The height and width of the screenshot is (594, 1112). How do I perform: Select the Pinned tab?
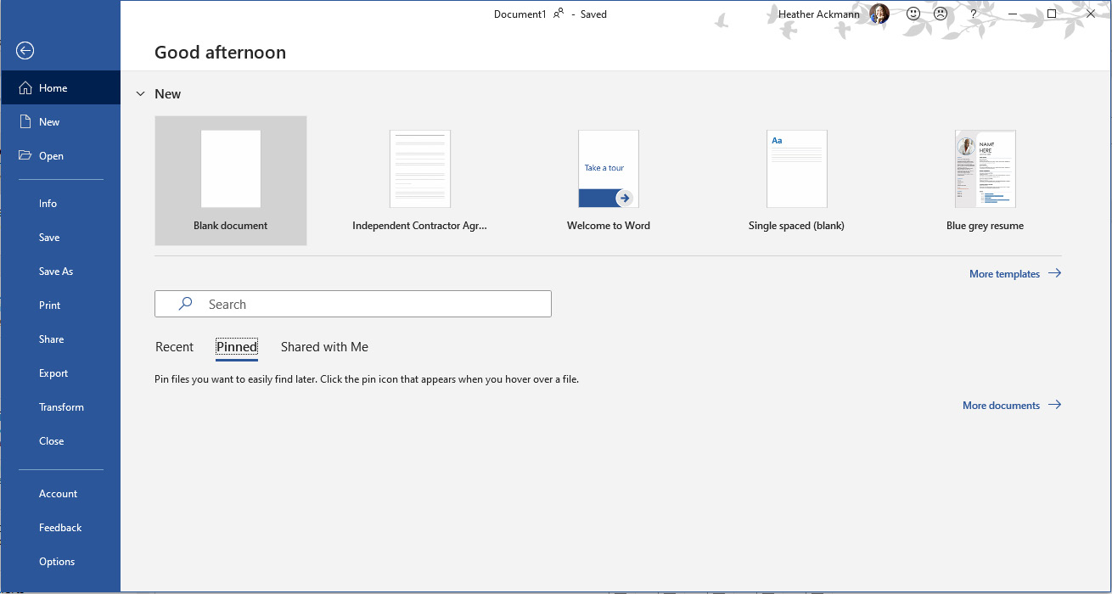[237, 346]
